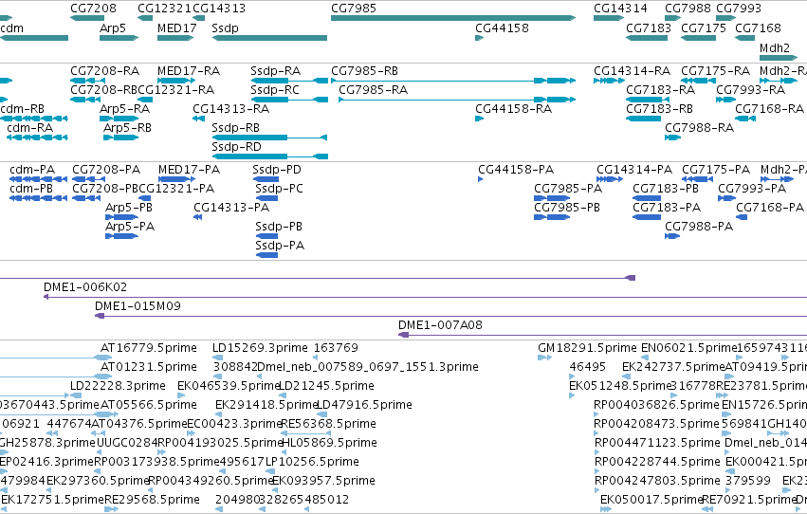The image size is (807, 514).
Task: Select protein Ssdp-PD
Action: coord(266,179)
